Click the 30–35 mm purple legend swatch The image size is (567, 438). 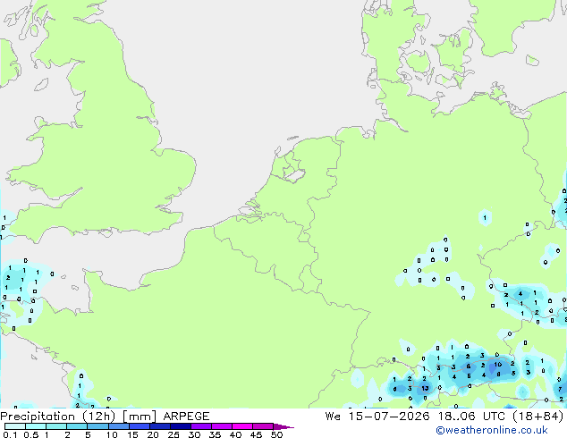pos(200,426)
